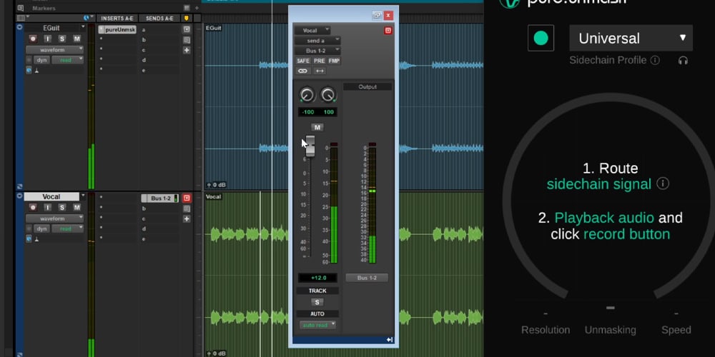Click Vocal track comments icon in side column
The image size is (715, 357).
(x=187, y=208)
